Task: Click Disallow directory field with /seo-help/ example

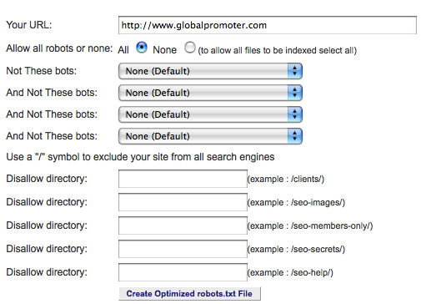Action: 183,272
